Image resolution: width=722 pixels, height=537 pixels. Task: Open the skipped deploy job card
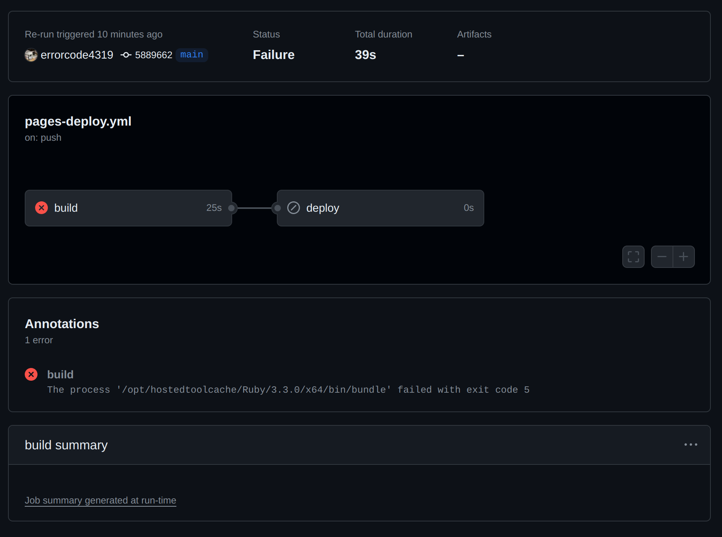pos(381,208)
